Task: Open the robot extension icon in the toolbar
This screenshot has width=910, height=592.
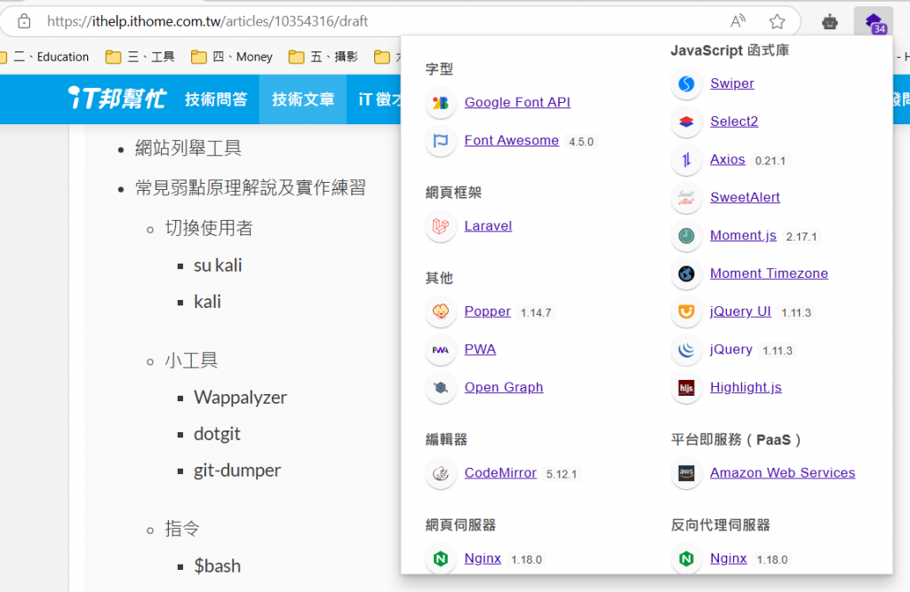Action: coord(830,22)
